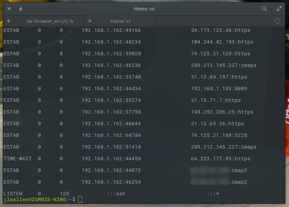Switch to the tor-browser_en-US: ls tab

[x=50, y=21]
